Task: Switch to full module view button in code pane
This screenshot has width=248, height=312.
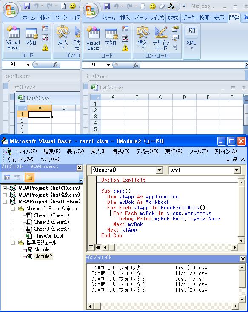Action: 98,247
